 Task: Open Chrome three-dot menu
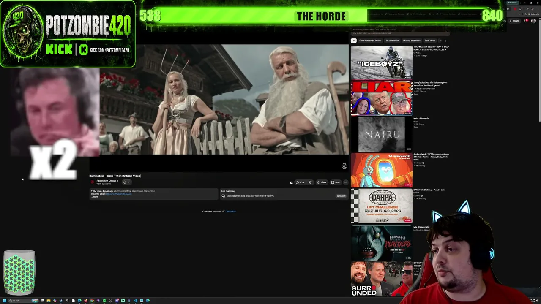click(538, 9)
